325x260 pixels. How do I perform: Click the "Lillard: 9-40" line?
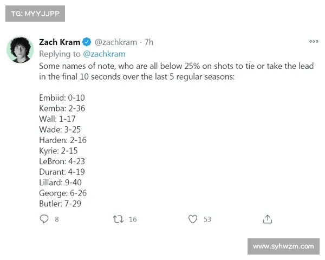coord(60,183)
